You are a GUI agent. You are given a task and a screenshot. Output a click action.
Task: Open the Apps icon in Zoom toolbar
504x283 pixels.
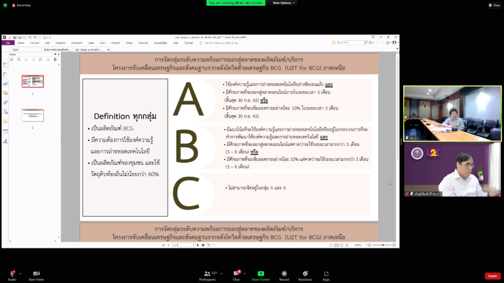(326, 274)
